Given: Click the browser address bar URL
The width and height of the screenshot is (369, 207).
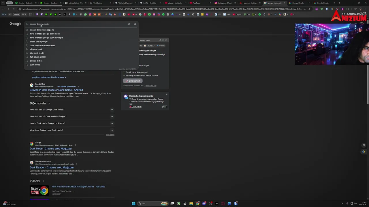Looking at the screenshot, I should (161, 9).
